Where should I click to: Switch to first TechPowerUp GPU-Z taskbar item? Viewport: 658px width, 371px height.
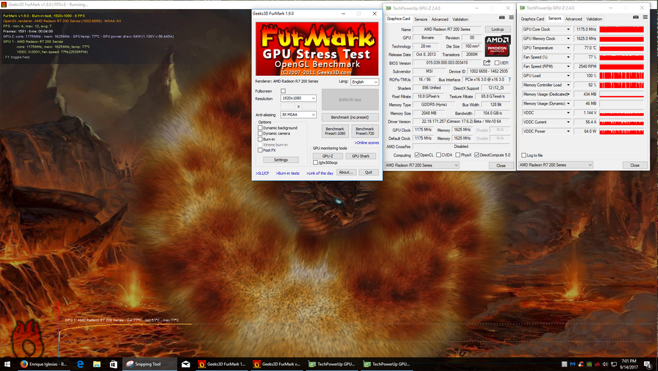point(332,364)
